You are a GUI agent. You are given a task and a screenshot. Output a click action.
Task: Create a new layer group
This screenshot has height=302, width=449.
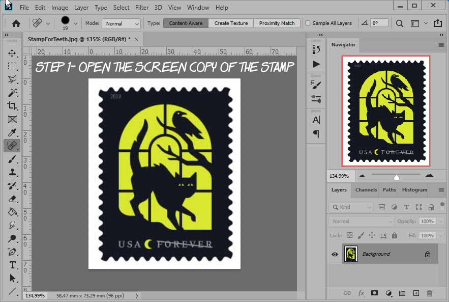pos(402,293)
